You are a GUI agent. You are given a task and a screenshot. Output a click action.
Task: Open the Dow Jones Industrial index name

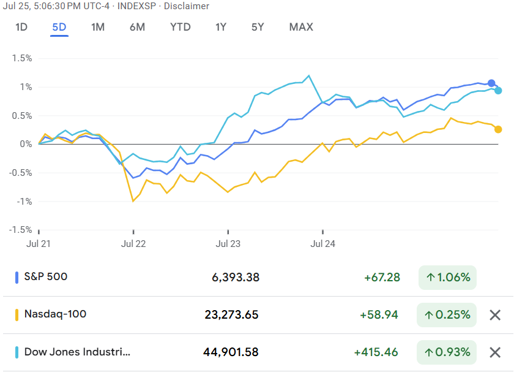click(77, 352)
